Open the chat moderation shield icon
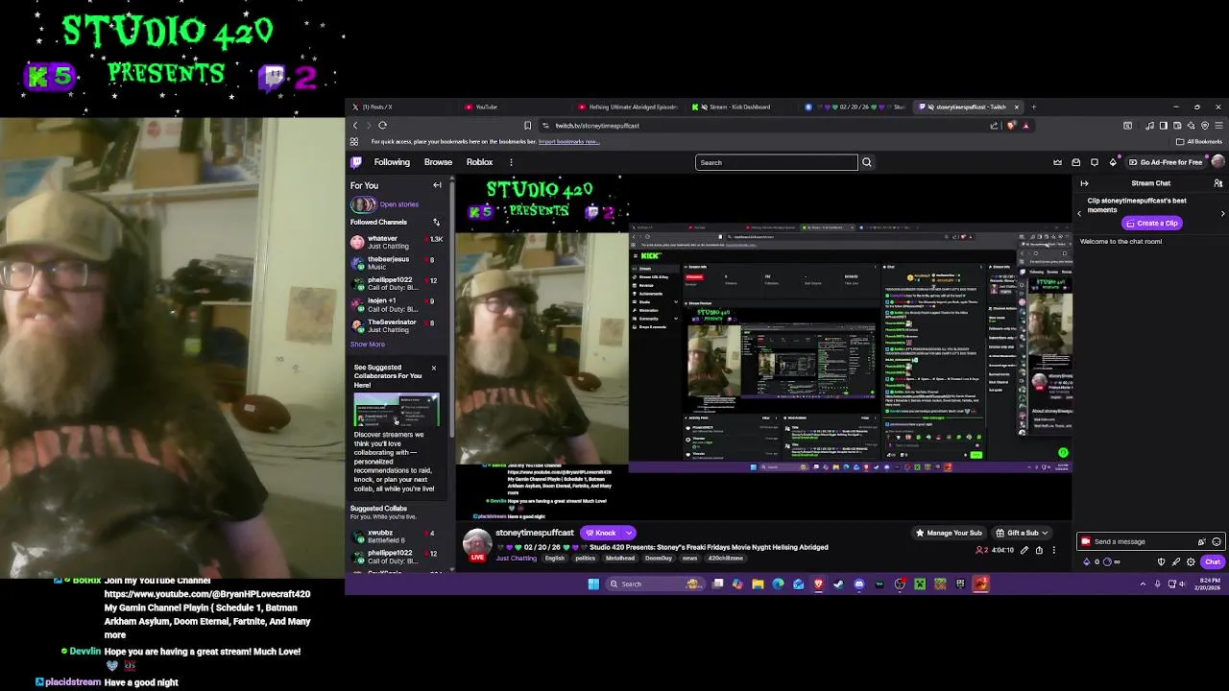 [x=1161, y=562]
